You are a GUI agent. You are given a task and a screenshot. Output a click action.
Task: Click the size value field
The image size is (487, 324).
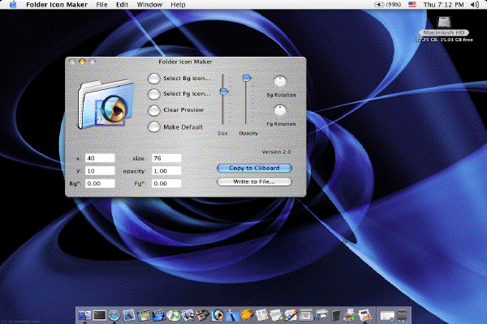(166, 158)
